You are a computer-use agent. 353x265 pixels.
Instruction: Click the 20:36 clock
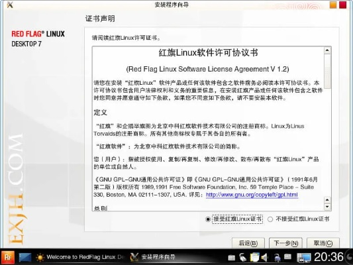(x=328, y=257)
